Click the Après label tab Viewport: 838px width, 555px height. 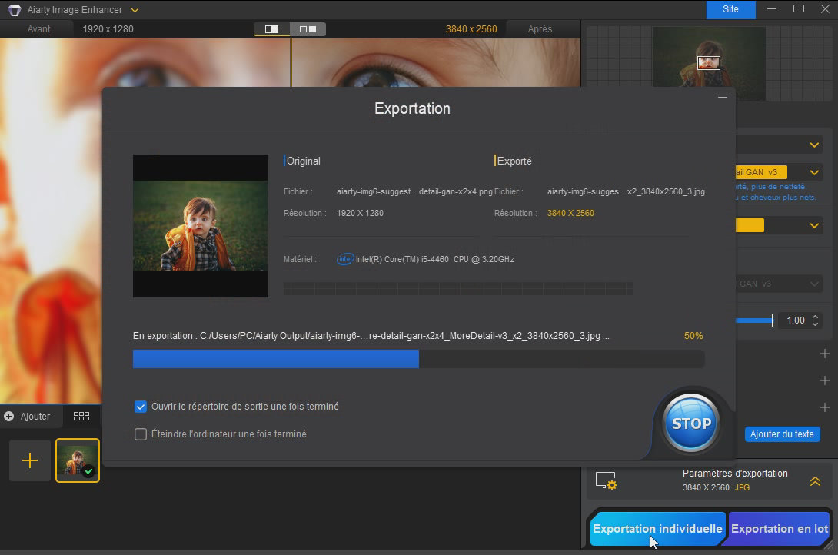pyautogui.click(x=540, y=29)
